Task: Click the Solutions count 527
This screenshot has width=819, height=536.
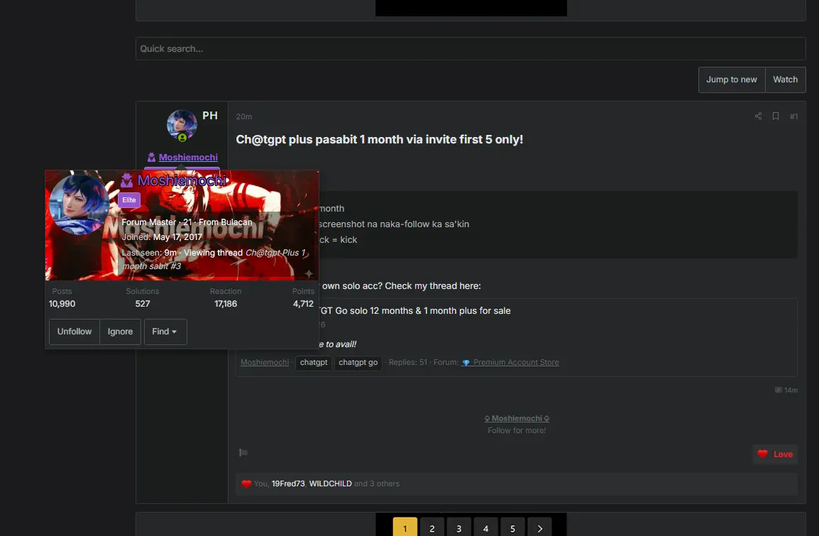Action: [x=143, y=304]
